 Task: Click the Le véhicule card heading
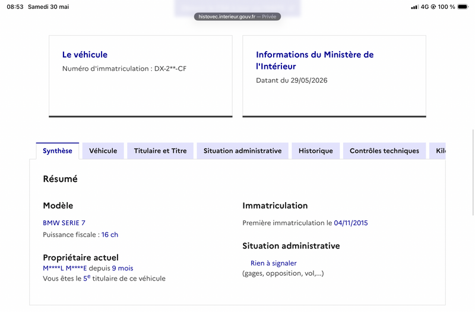85,55
